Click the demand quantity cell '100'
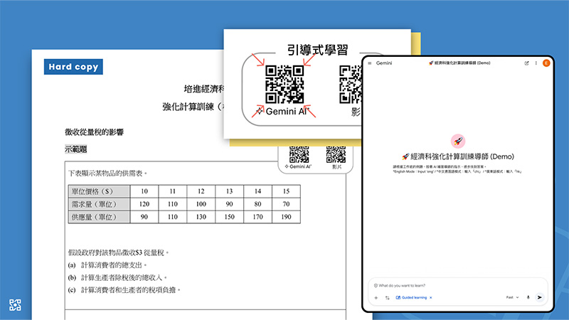Screen dimensions: 569x320 201,204
